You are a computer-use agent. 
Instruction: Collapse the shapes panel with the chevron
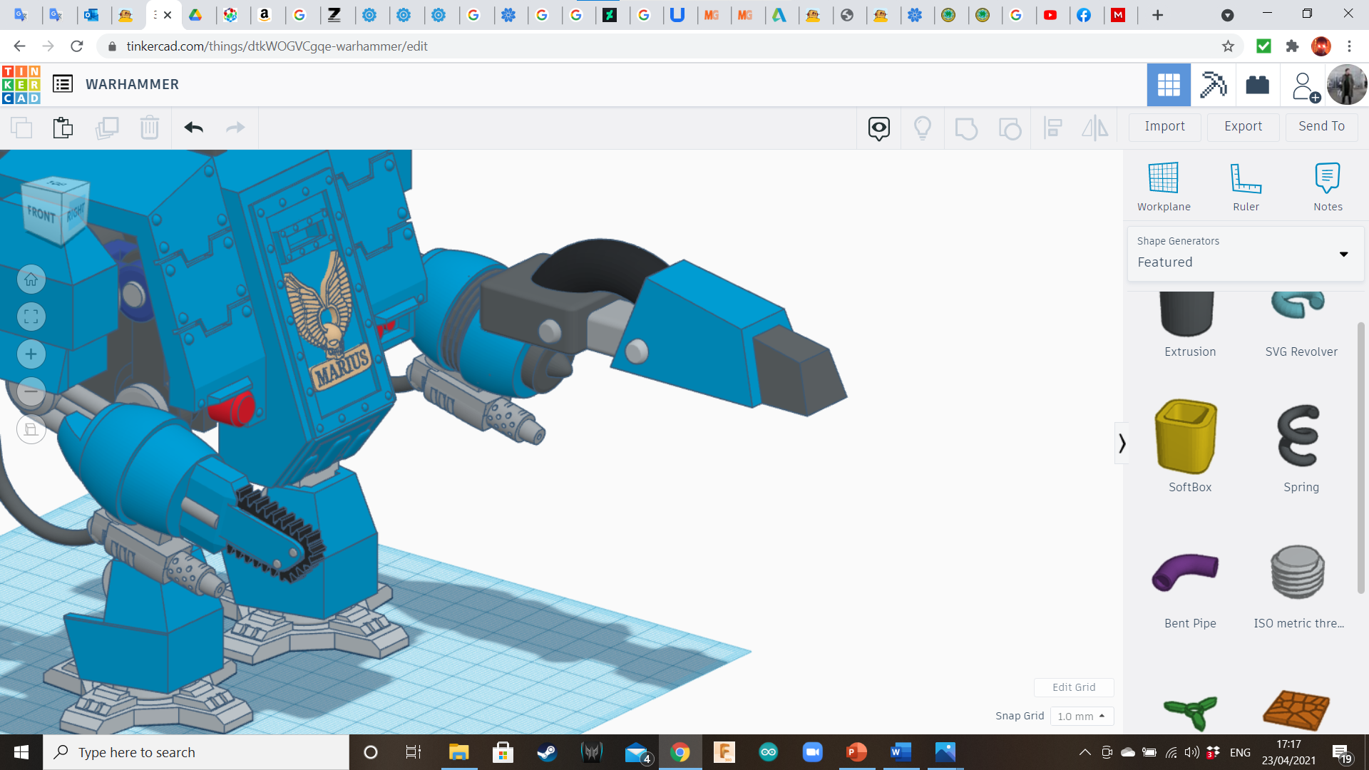point(1122,443)
